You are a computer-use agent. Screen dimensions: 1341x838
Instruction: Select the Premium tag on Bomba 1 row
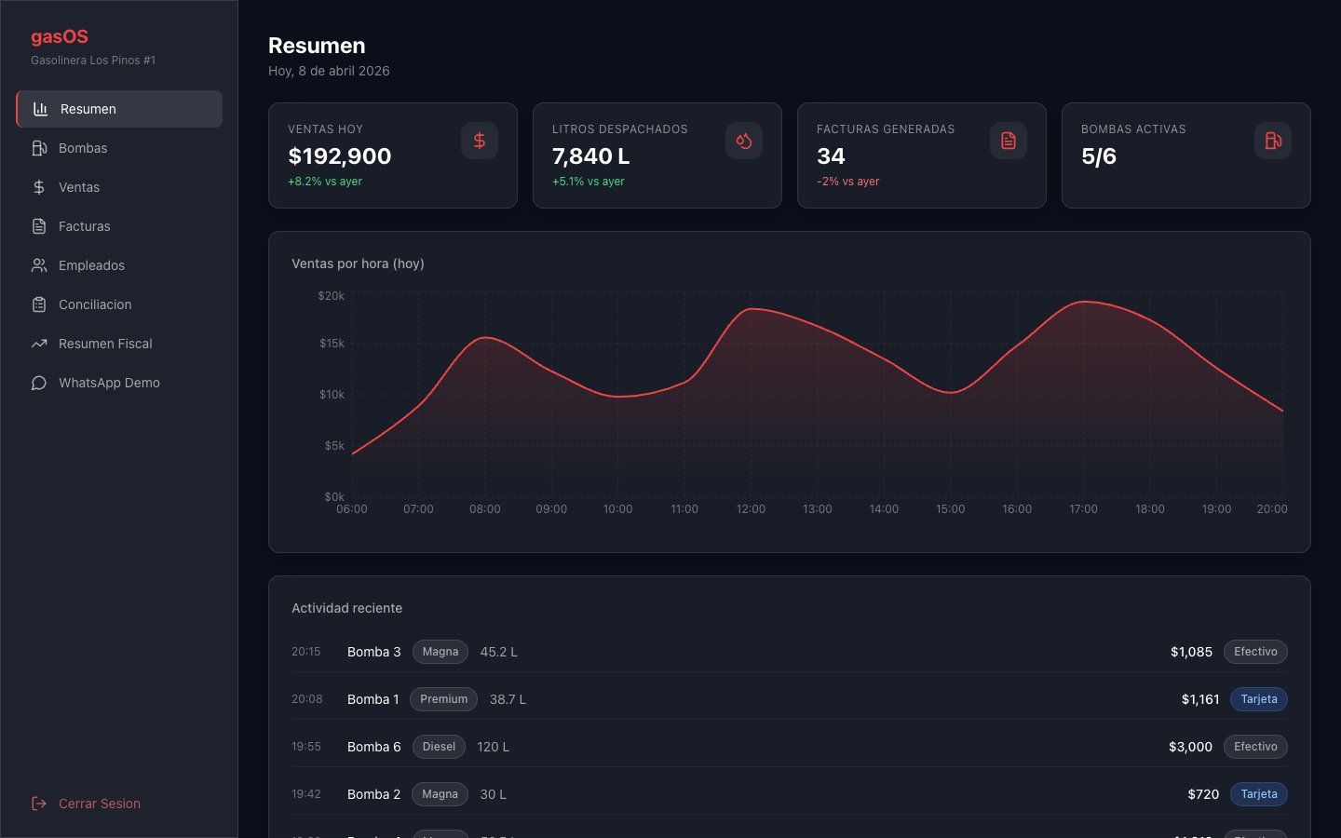[443, 699]
